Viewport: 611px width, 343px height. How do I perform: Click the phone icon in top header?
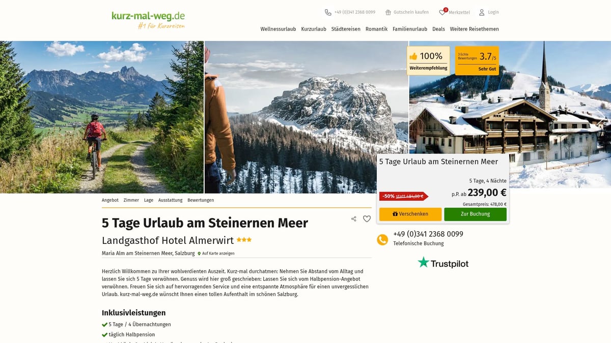click(x=328, y=12)
